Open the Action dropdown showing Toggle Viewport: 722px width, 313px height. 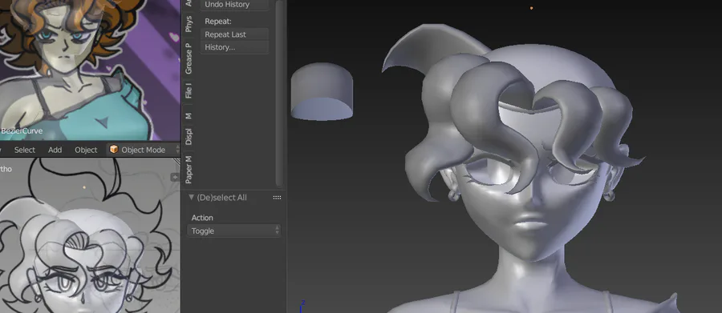pyautogui.click(x=234, y=231)
